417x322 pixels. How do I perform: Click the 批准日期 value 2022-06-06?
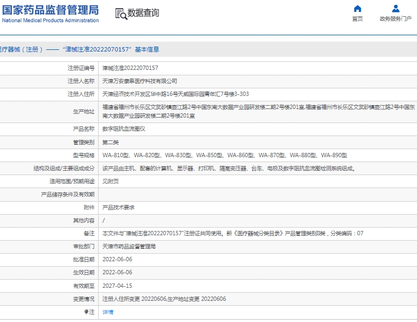click(117, 260)
